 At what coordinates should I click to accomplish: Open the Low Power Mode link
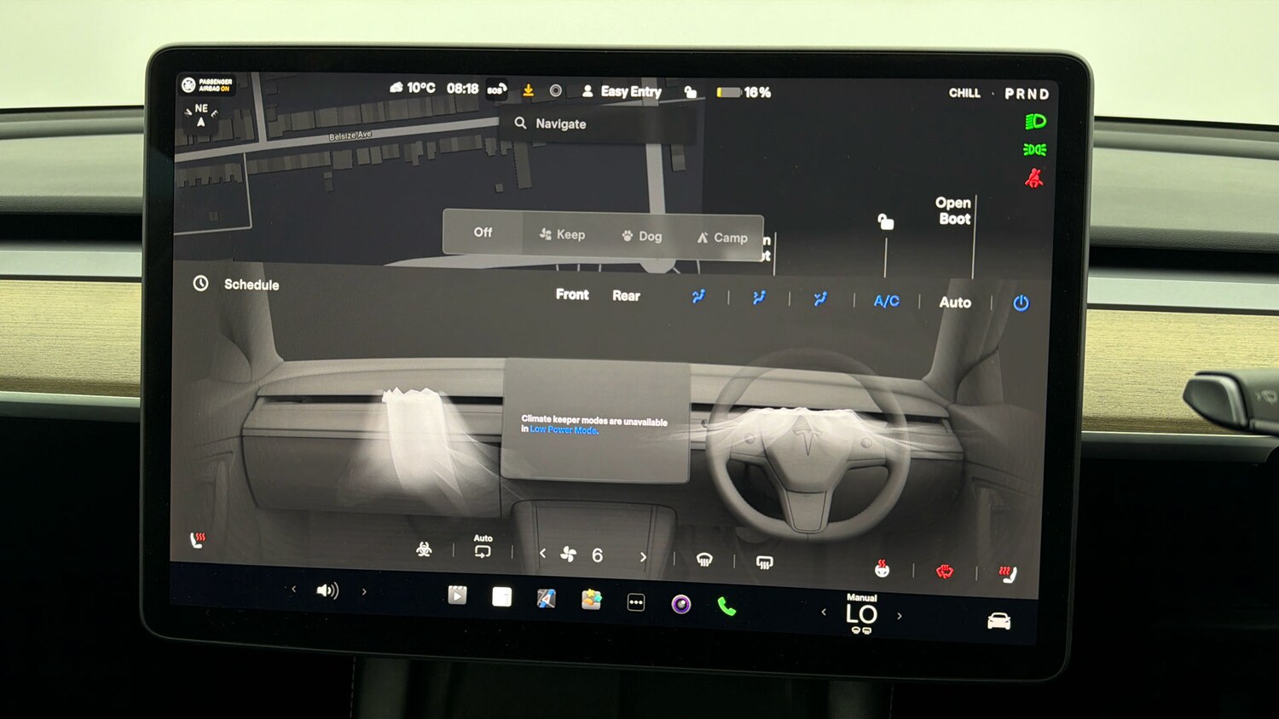click(x=564, y=431)
